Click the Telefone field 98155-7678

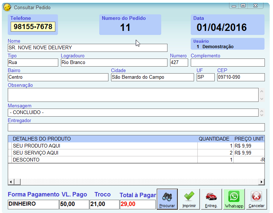33,26
